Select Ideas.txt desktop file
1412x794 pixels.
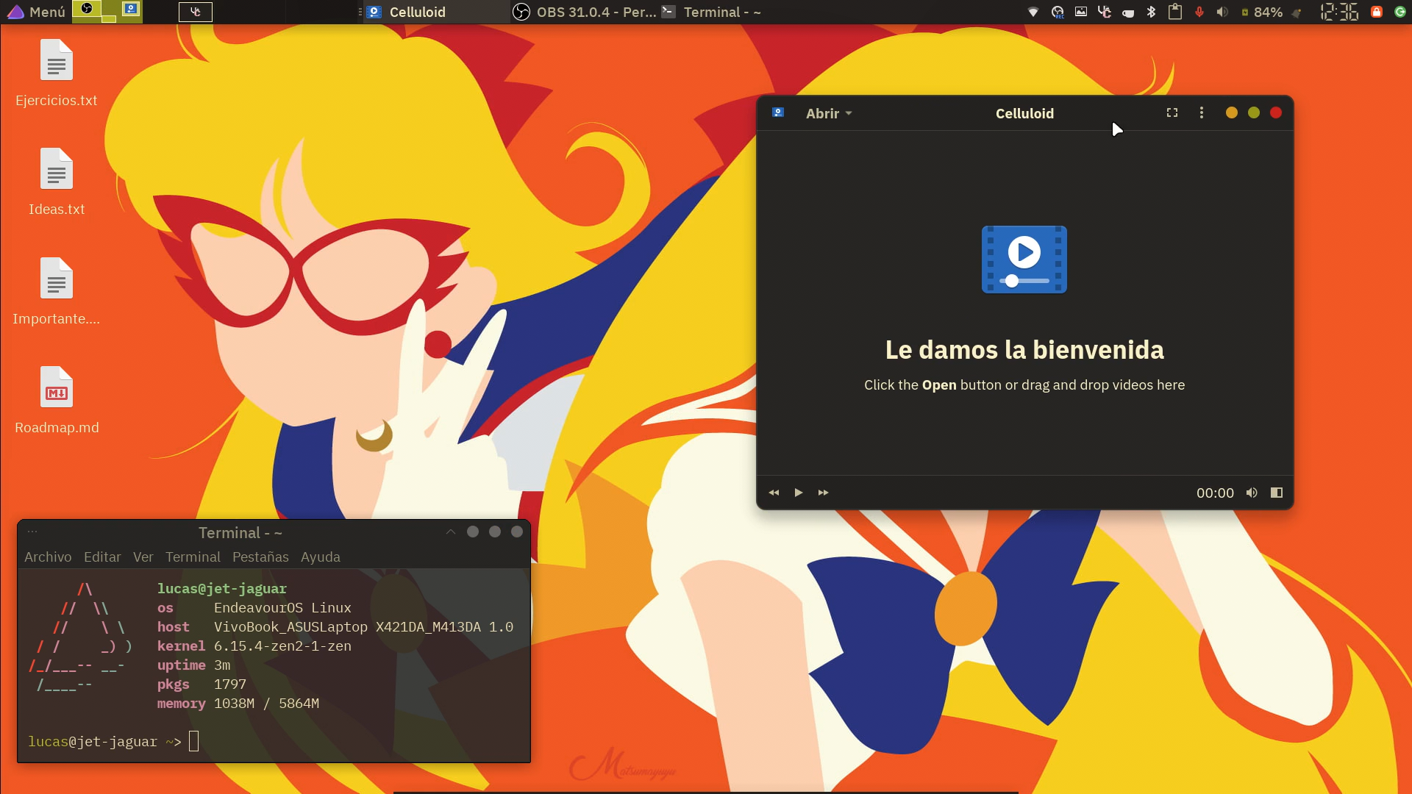56,182
